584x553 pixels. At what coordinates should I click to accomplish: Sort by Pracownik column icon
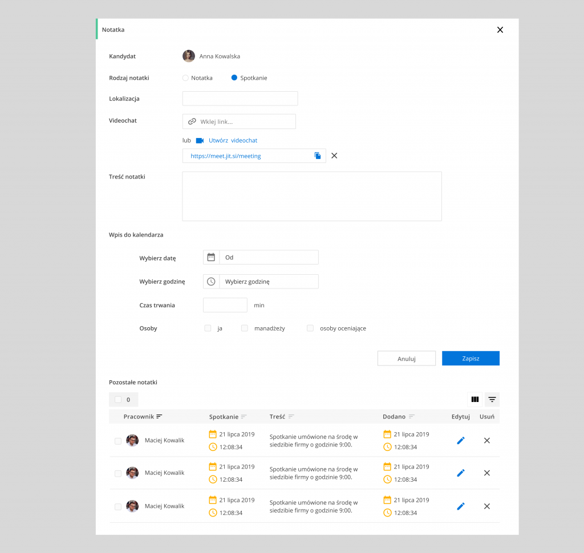pos(159,417)
